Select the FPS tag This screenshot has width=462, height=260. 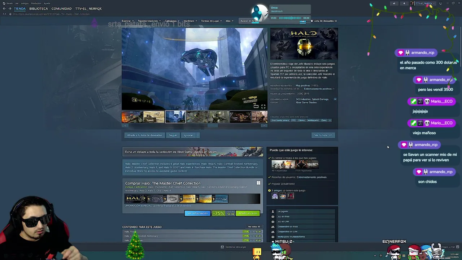[x=293, y=120]
